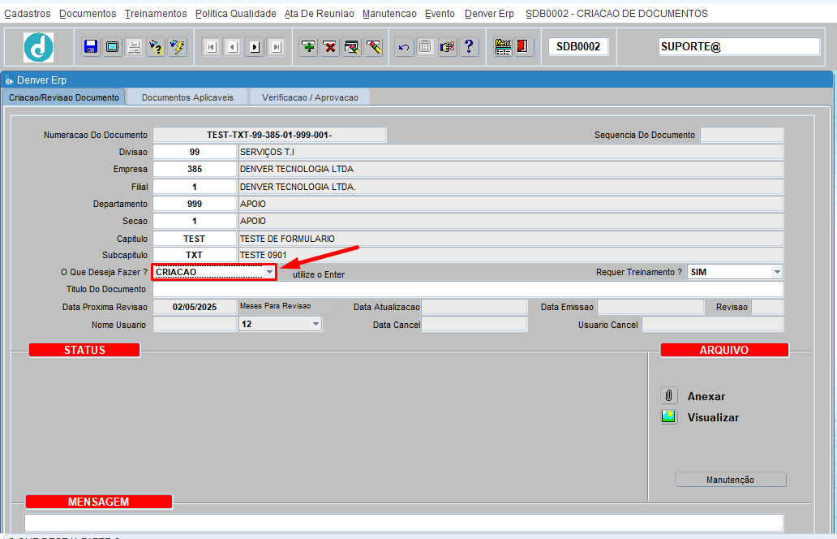Click the Sequencia Do Documento field
The height and width of the screenshot is (539, 837).
pyautogui.click(x=741, y=135)
